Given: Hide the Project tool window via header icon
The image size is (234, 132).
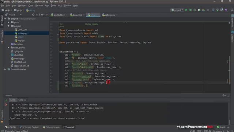Looking at the screenshot, I should [46, 15].
